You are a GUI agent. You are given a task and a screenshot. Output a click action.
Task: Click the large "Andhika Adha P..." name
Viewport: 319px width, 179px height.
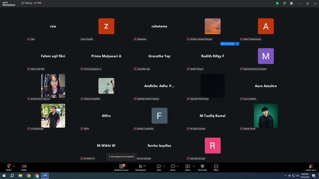click(x=159, y=86)
